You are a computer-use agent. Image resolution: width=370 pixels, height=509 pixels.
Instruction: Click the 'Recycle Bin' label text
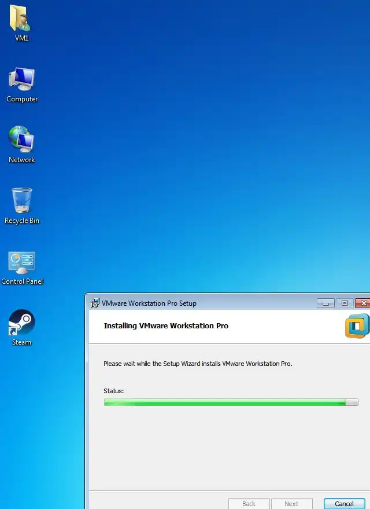coord(22,221)
